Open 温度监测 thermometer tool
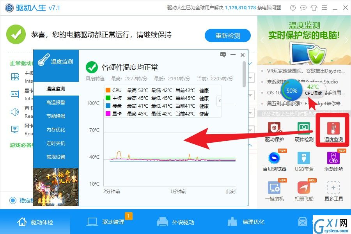 coord(333,132)
